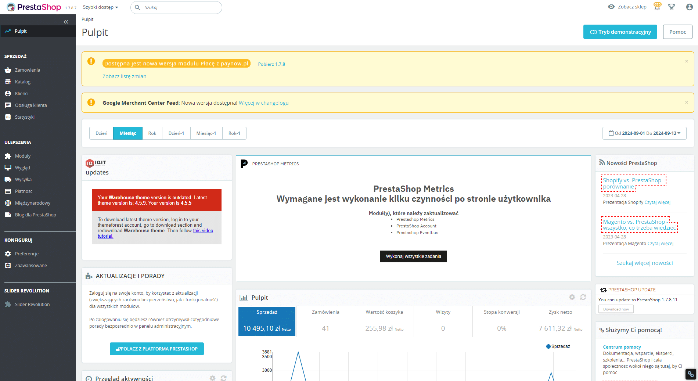Click Wykonaj wszystkie zadania button
This screenshot has width=698, height=381.
coord(414,256)
